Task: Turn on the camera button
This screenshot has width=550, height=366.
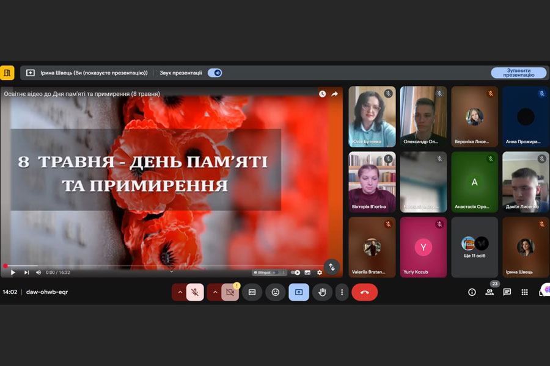Action: [230, 292]
